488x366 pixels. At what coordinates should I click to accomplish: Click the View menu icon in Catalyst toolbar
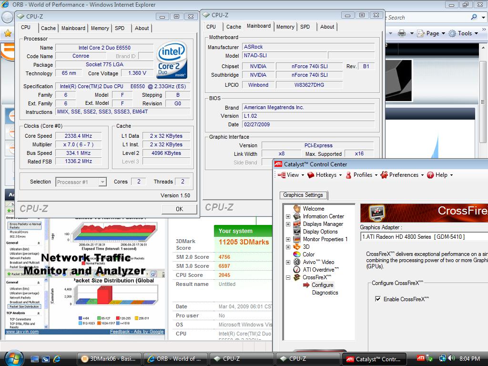point(281,175)
